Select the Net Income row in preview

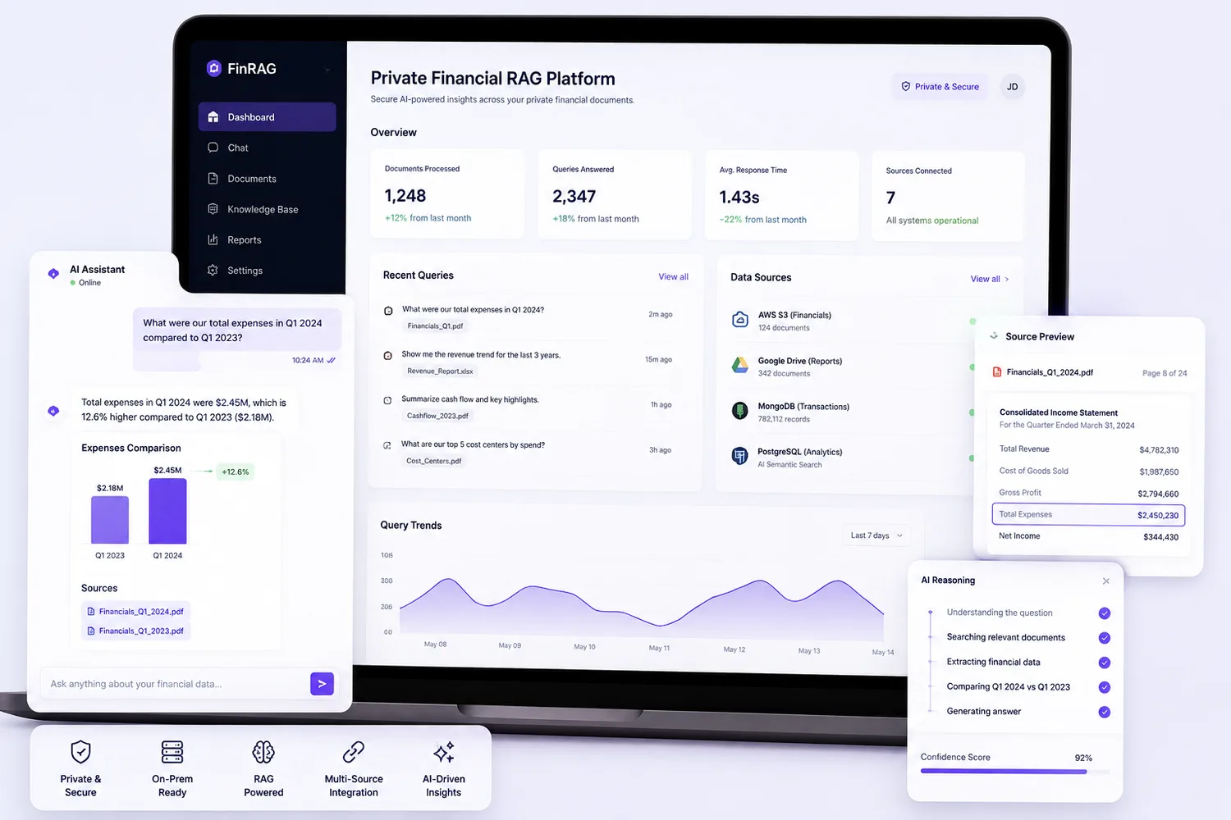click(x=1088, y=536)
